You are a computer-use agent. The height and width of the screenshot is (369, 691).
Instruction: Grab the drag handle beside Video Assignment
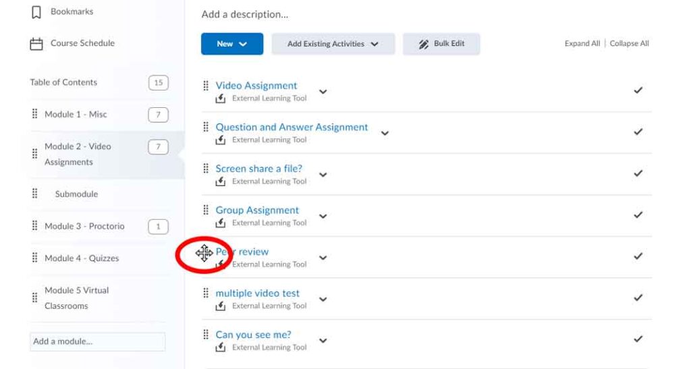point(206,86)
